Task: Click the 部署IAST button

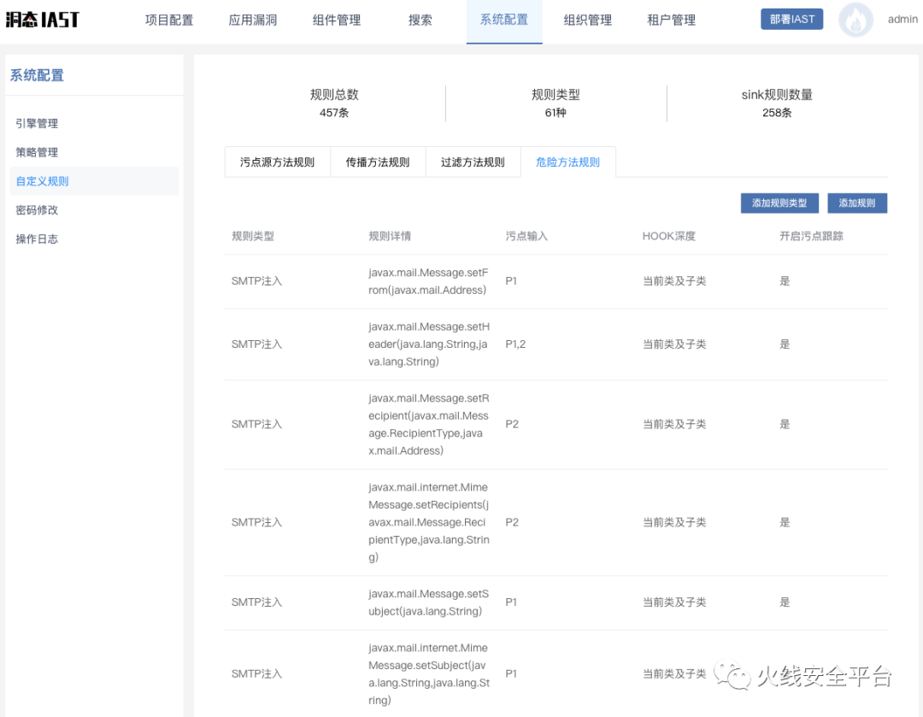Action: coord(791,19)
